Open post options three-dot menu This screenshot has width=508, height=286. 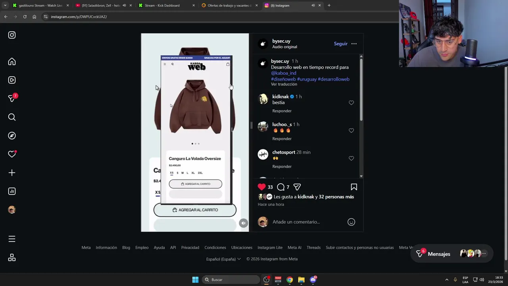(354, 44)
